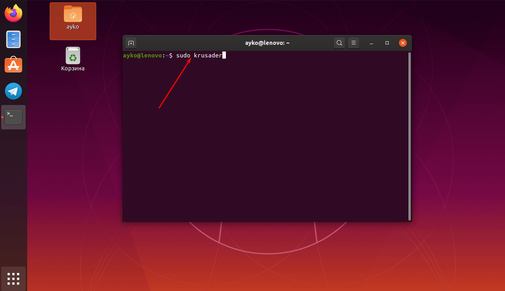Minimize the terminal window
505x291 pixels.
point(372,43)
